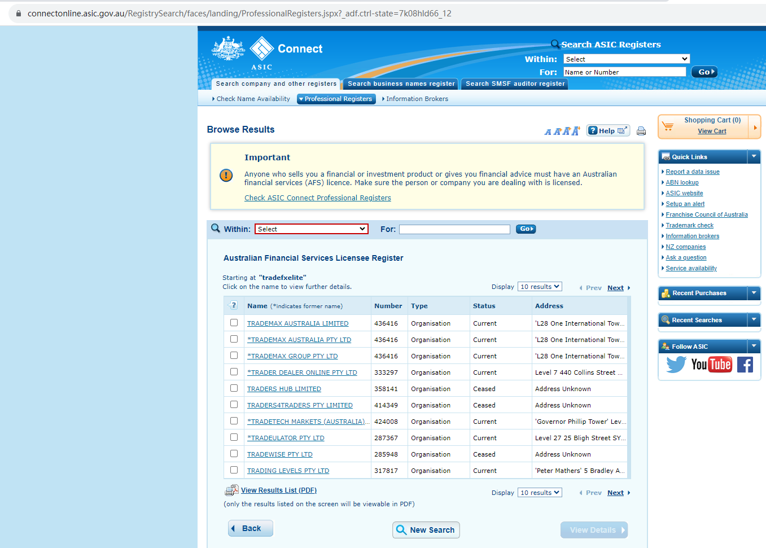Screen dimensions: 766x548
Task: Open the bottom Display 10 results dropdown
Action: coord(540,493)
